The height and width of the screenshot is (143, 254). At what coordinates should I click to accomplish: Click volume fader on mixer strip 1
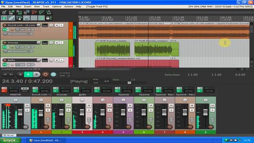[x=41, y=113]
